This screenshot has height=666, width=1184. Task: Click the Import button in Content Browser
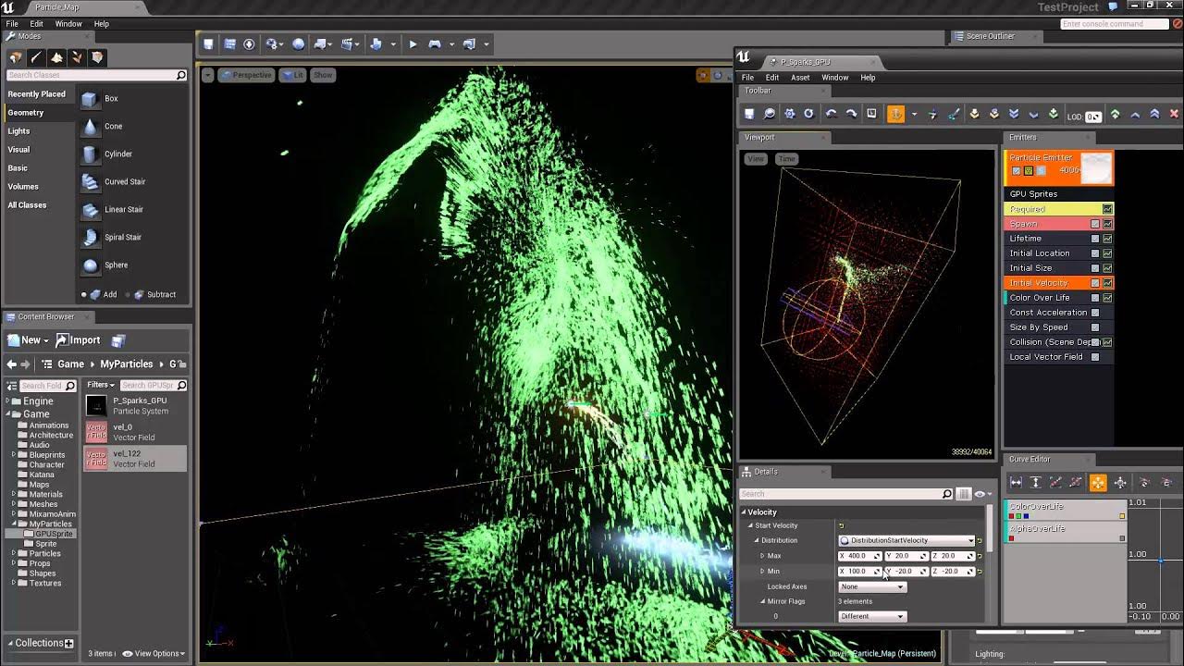pos(79,340)
